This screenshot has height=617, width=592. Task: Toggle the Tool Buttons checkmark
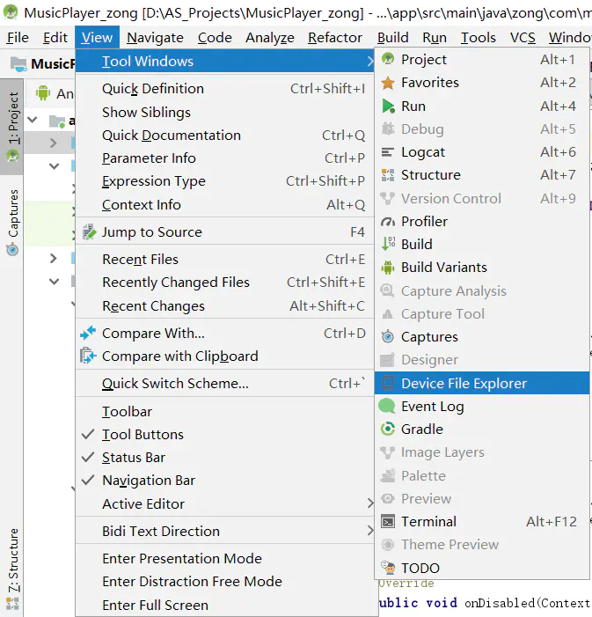88,435
